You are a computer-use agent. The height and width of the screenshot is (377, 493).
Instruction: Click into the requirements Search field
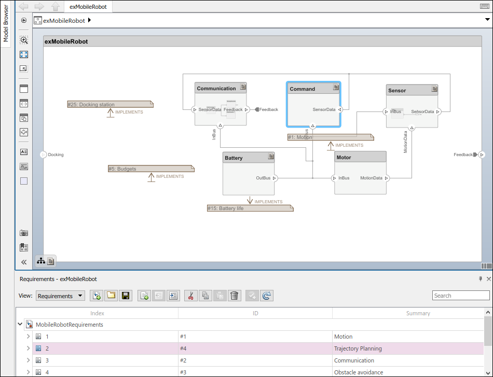point(460,296)
